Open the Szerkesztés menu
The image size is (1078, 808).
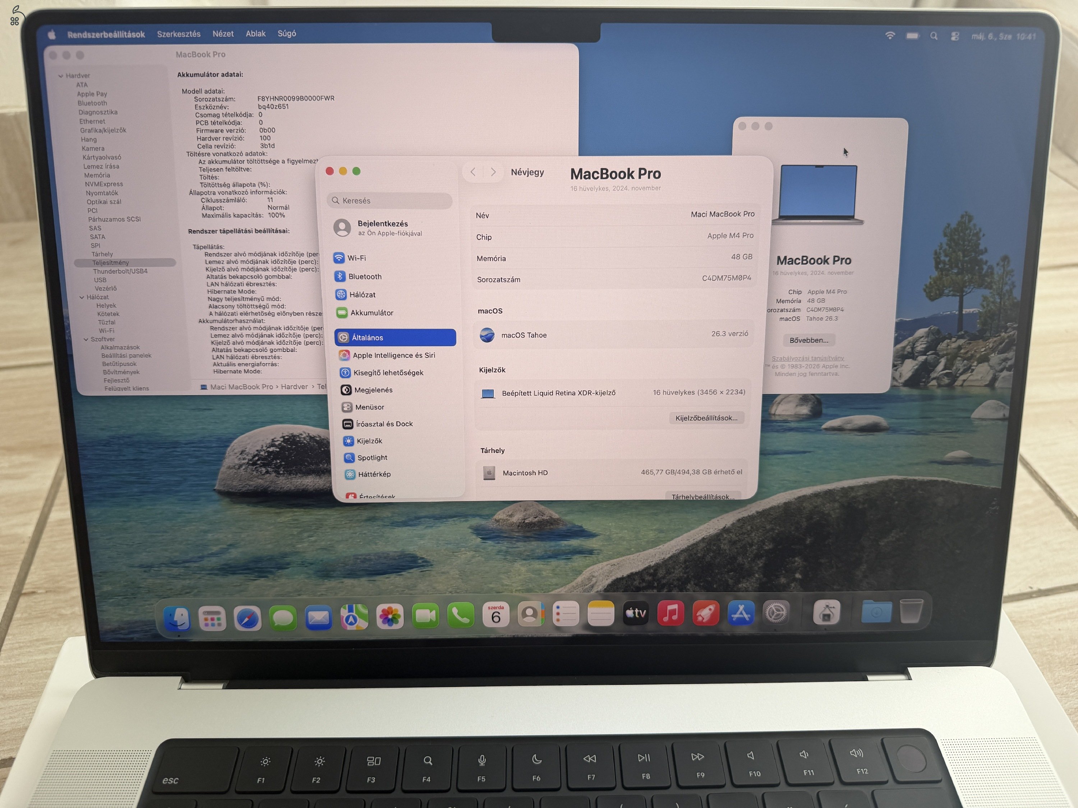[179, 34]
